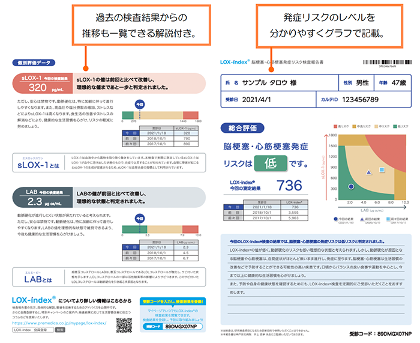The image size is (420, 343).
Task: Click the 890 cell in sLOX-1 table
Action: [x=186, y=144]
